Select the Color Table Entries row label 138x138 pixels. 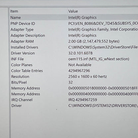[27, 71]
